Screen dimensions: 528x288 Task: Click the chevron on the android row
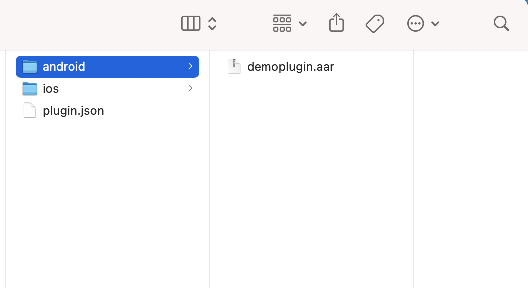tap(190, 66)
